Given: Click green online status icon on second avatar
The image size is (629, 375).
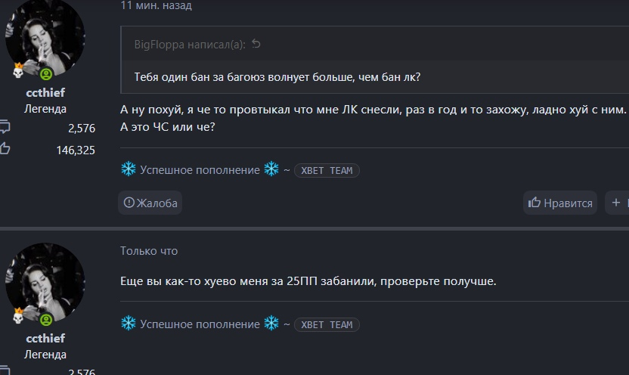Looking at the screenshot, I should 46,318.
